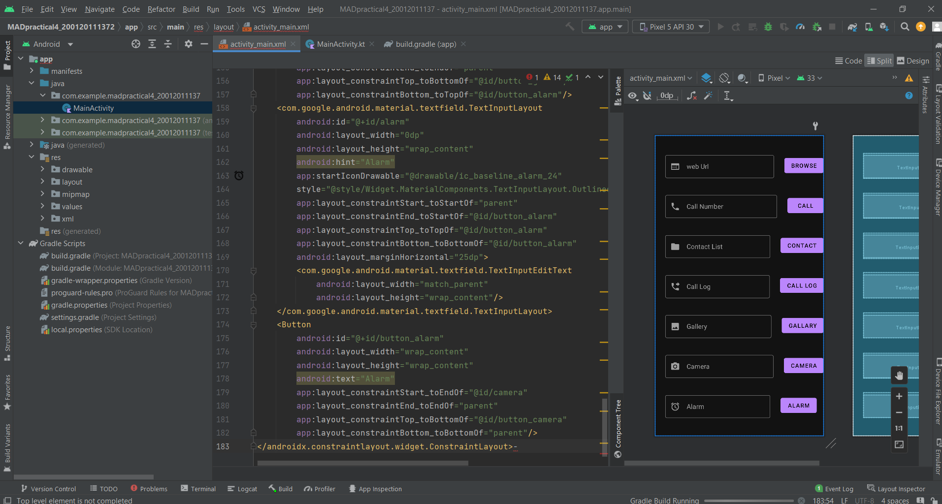942x504 pixels.
Task: Open the Pixel 5 API 30 device dropdown
Action: pyautogui.click(x=671, y=27)
